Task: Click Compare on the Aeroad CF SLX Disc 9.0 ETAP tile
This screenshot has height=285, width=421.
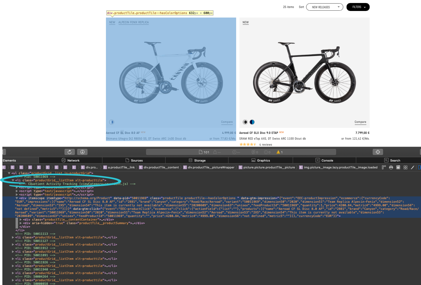Action: coord(360,122)
